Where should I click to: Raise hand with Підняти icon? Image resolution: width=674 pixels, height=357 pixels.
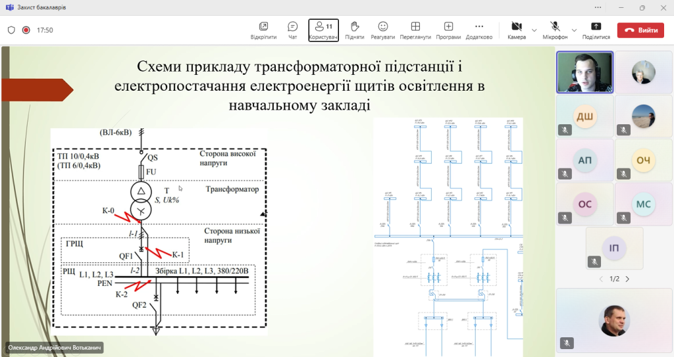point(355,30)
